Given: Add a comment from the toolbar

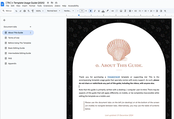Looking at the screenshot, I should [117, 11].
